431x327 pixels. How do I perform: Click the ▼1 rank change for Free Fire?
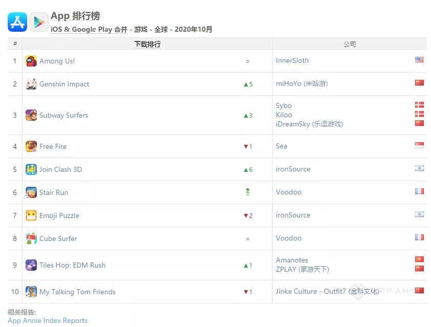coord(248,146)
